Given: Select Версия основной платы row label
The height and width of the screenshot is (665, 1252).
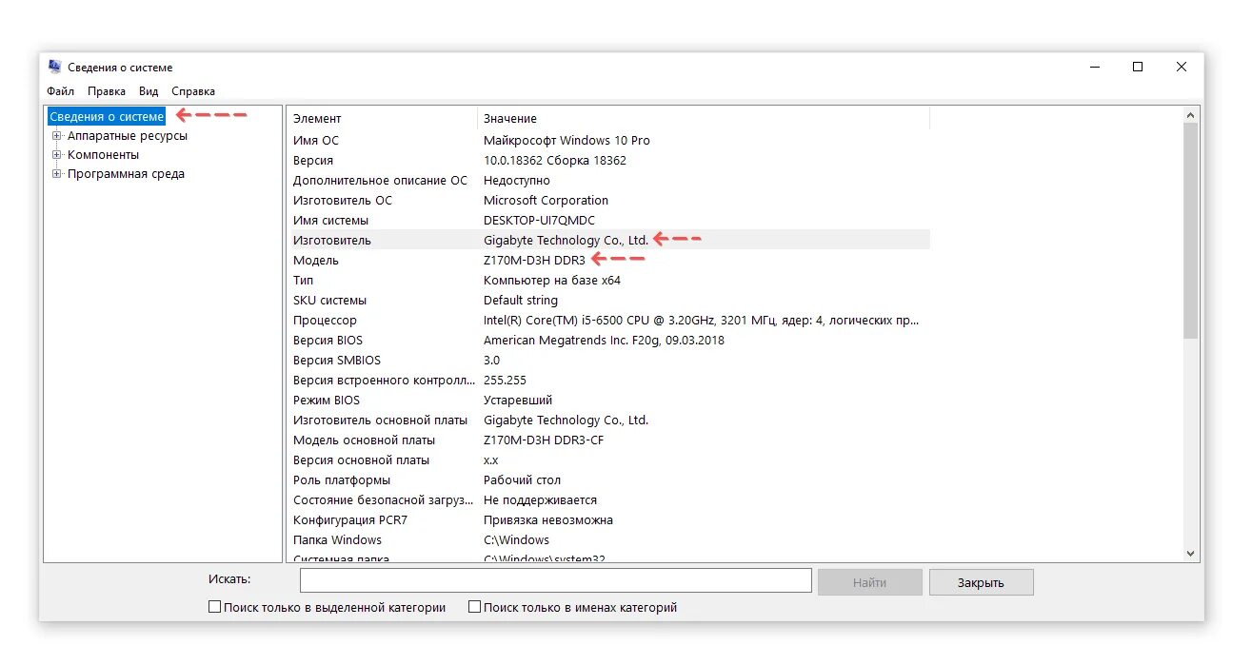Looking at the screenshot, I should tap(362, 460).
